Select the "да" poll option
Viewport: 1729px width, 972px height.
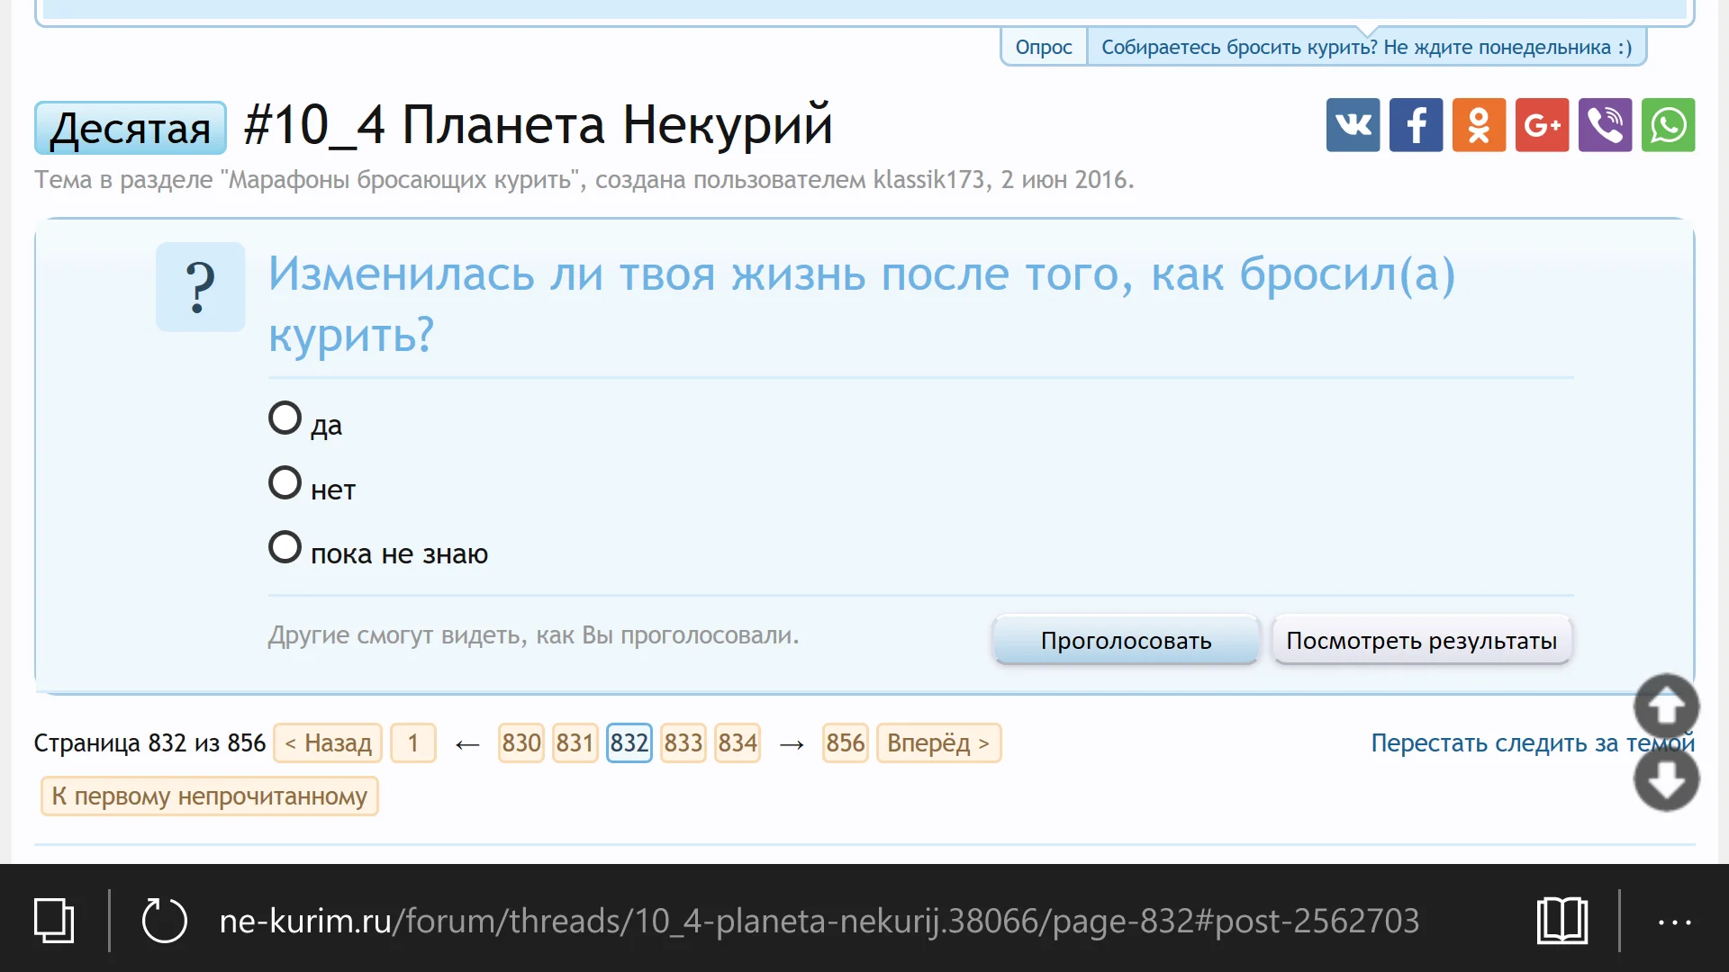(x=285, y=418)
